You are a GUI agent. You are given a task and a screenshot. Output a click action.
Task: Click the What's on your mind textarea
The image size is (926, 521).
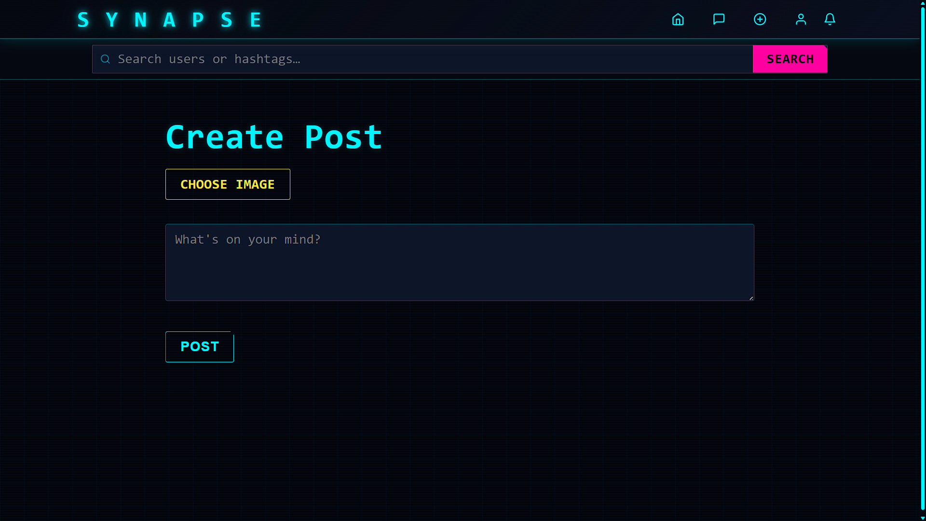[x=459, y=262]
